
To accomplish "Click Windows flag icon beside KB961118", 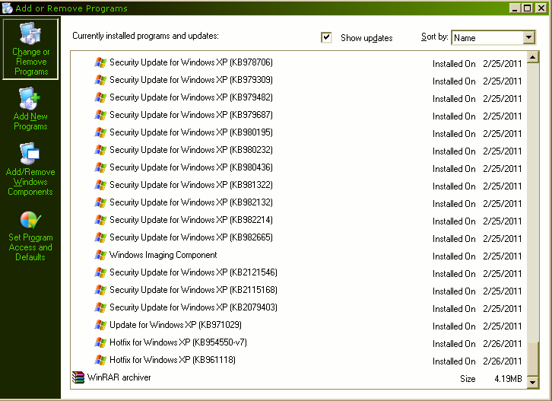I will (x=100, y=360).
